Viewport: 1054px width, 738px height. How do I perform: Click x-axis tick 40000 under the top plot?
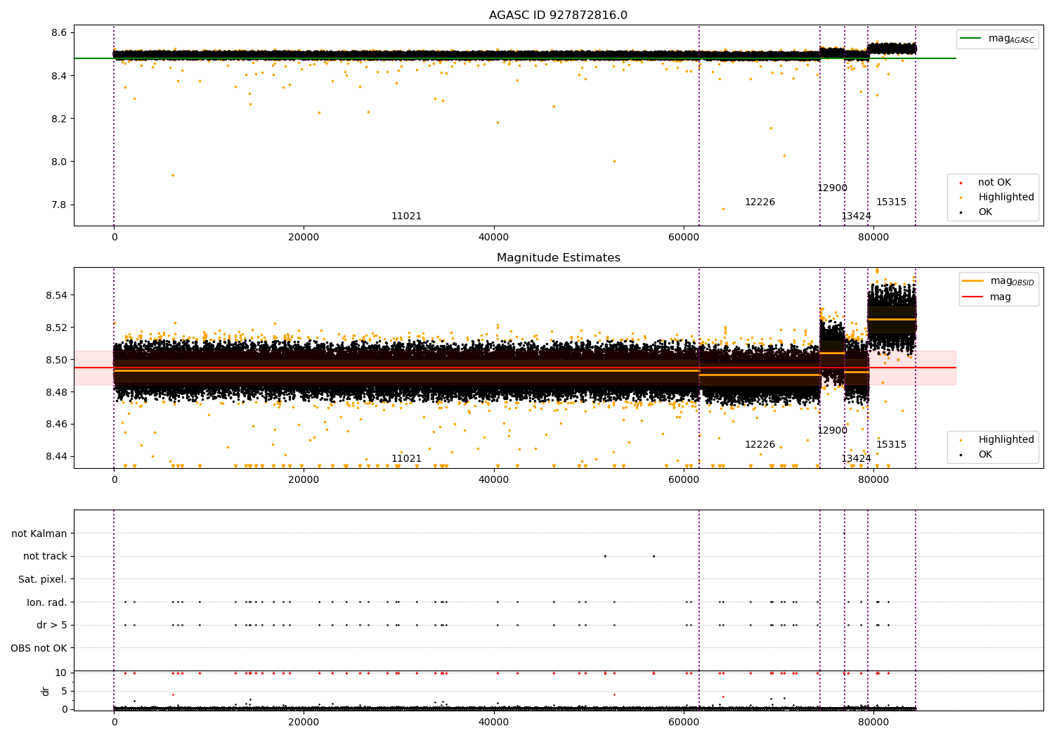(x=493, y=238)
